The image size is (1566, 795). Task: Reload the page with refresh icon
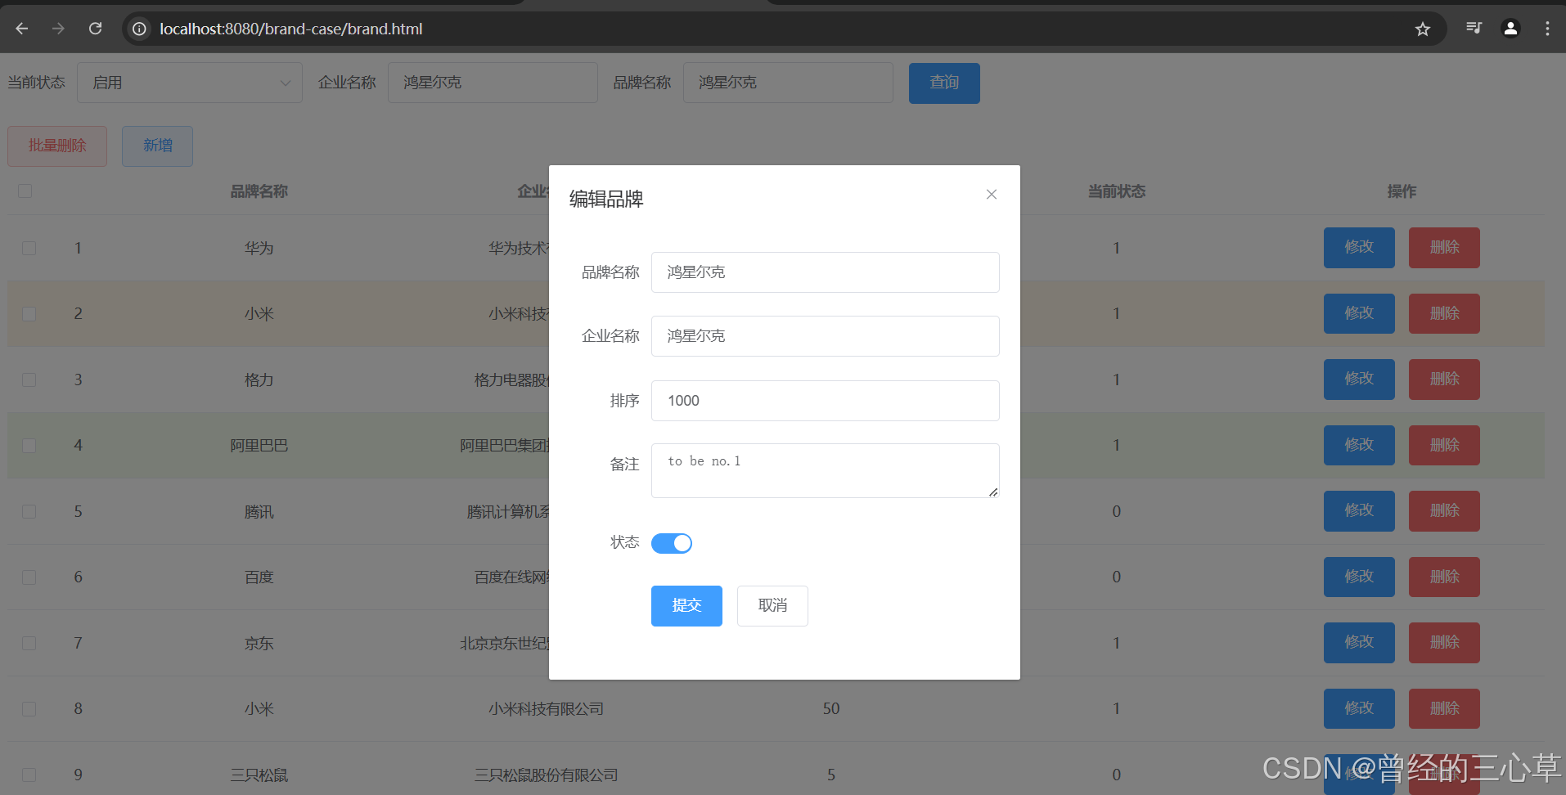[x=95, y=29]
